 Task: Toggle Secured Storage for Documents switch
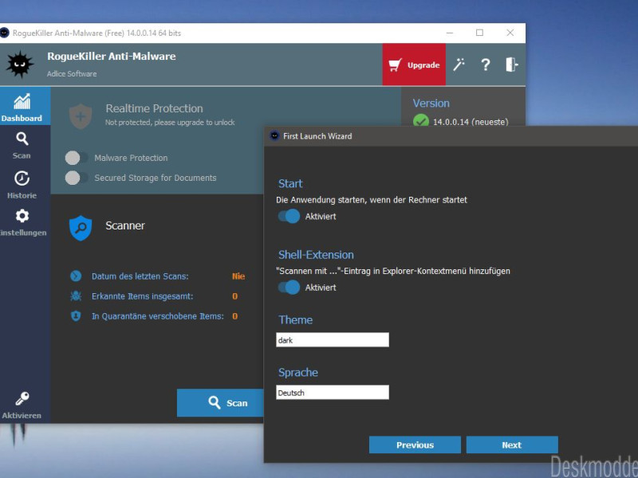coord(77,178)
